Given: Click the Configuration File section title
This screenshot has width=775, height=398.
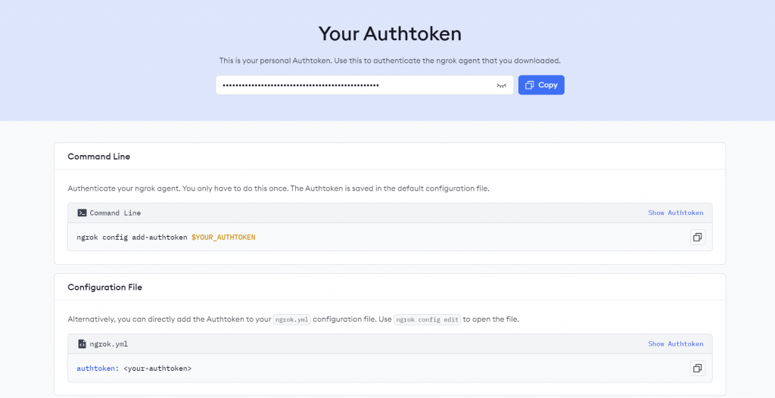Looking at the screenshot, I should [104, 288].
